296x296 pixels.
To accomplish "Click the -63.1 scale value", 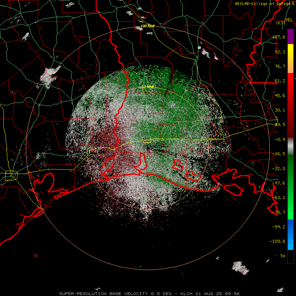I will click(279, 197).
